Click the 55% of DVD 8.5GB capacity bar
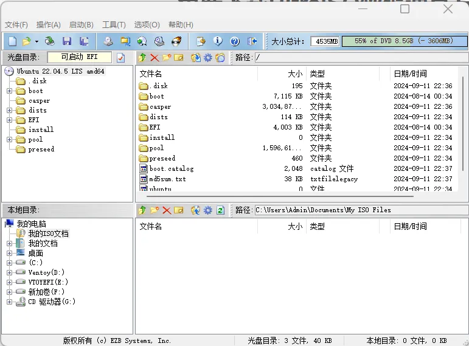Image resolution: width=469 pixels, height=346 pixels. 405,41
